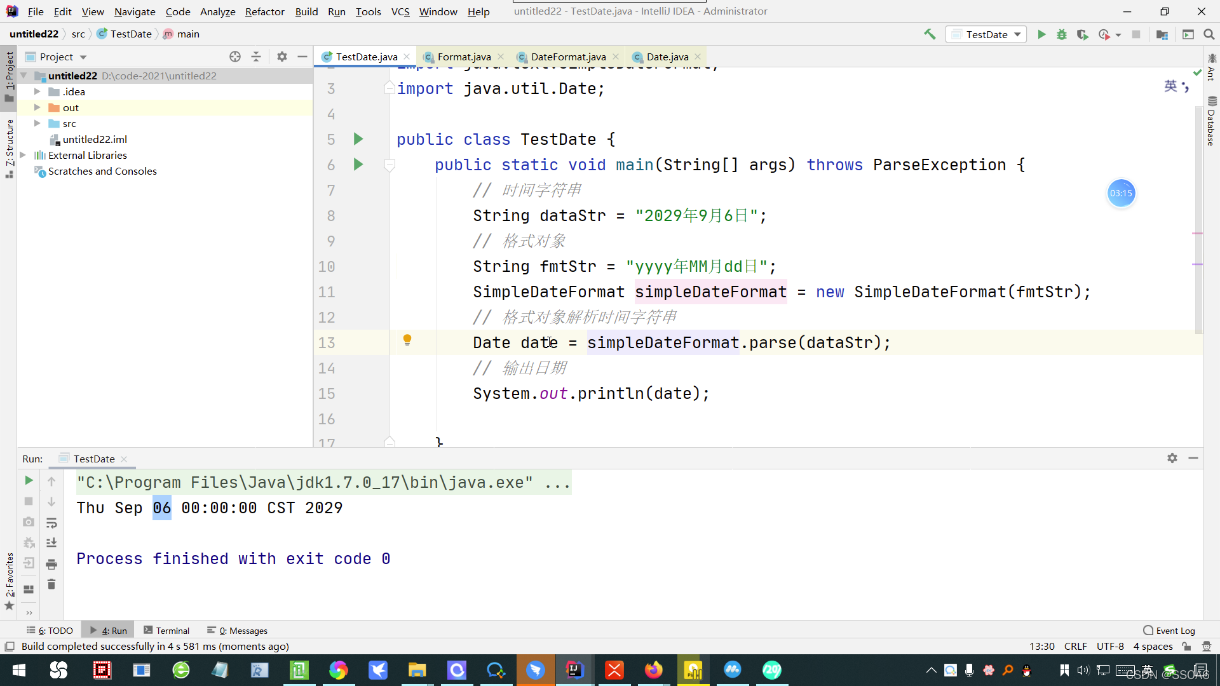Expand the out folder
Viewport: 1220px width, 686px height.
point(37,107)
